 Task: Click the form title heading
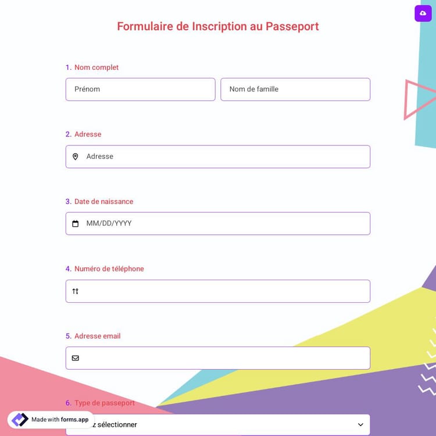click(x=218, y=26)
